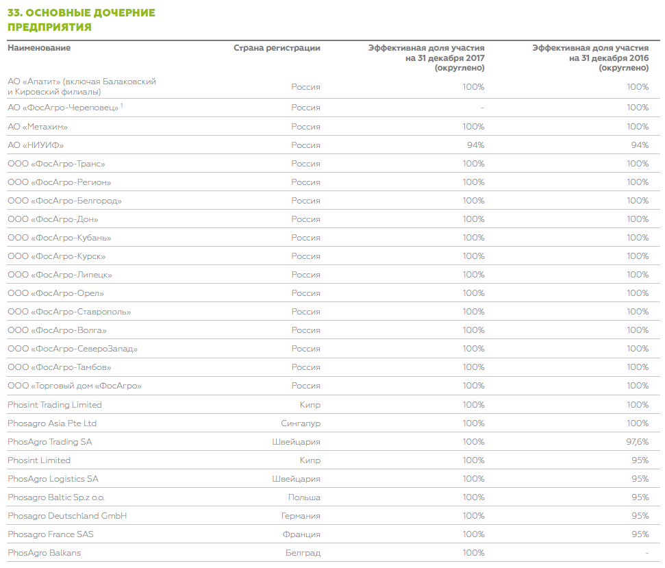Click the heading '33. ОСНОВНЫЕ ДОЧЕРНИЕ ПРЕДПРИЯТИЯ'

point(81,20)
